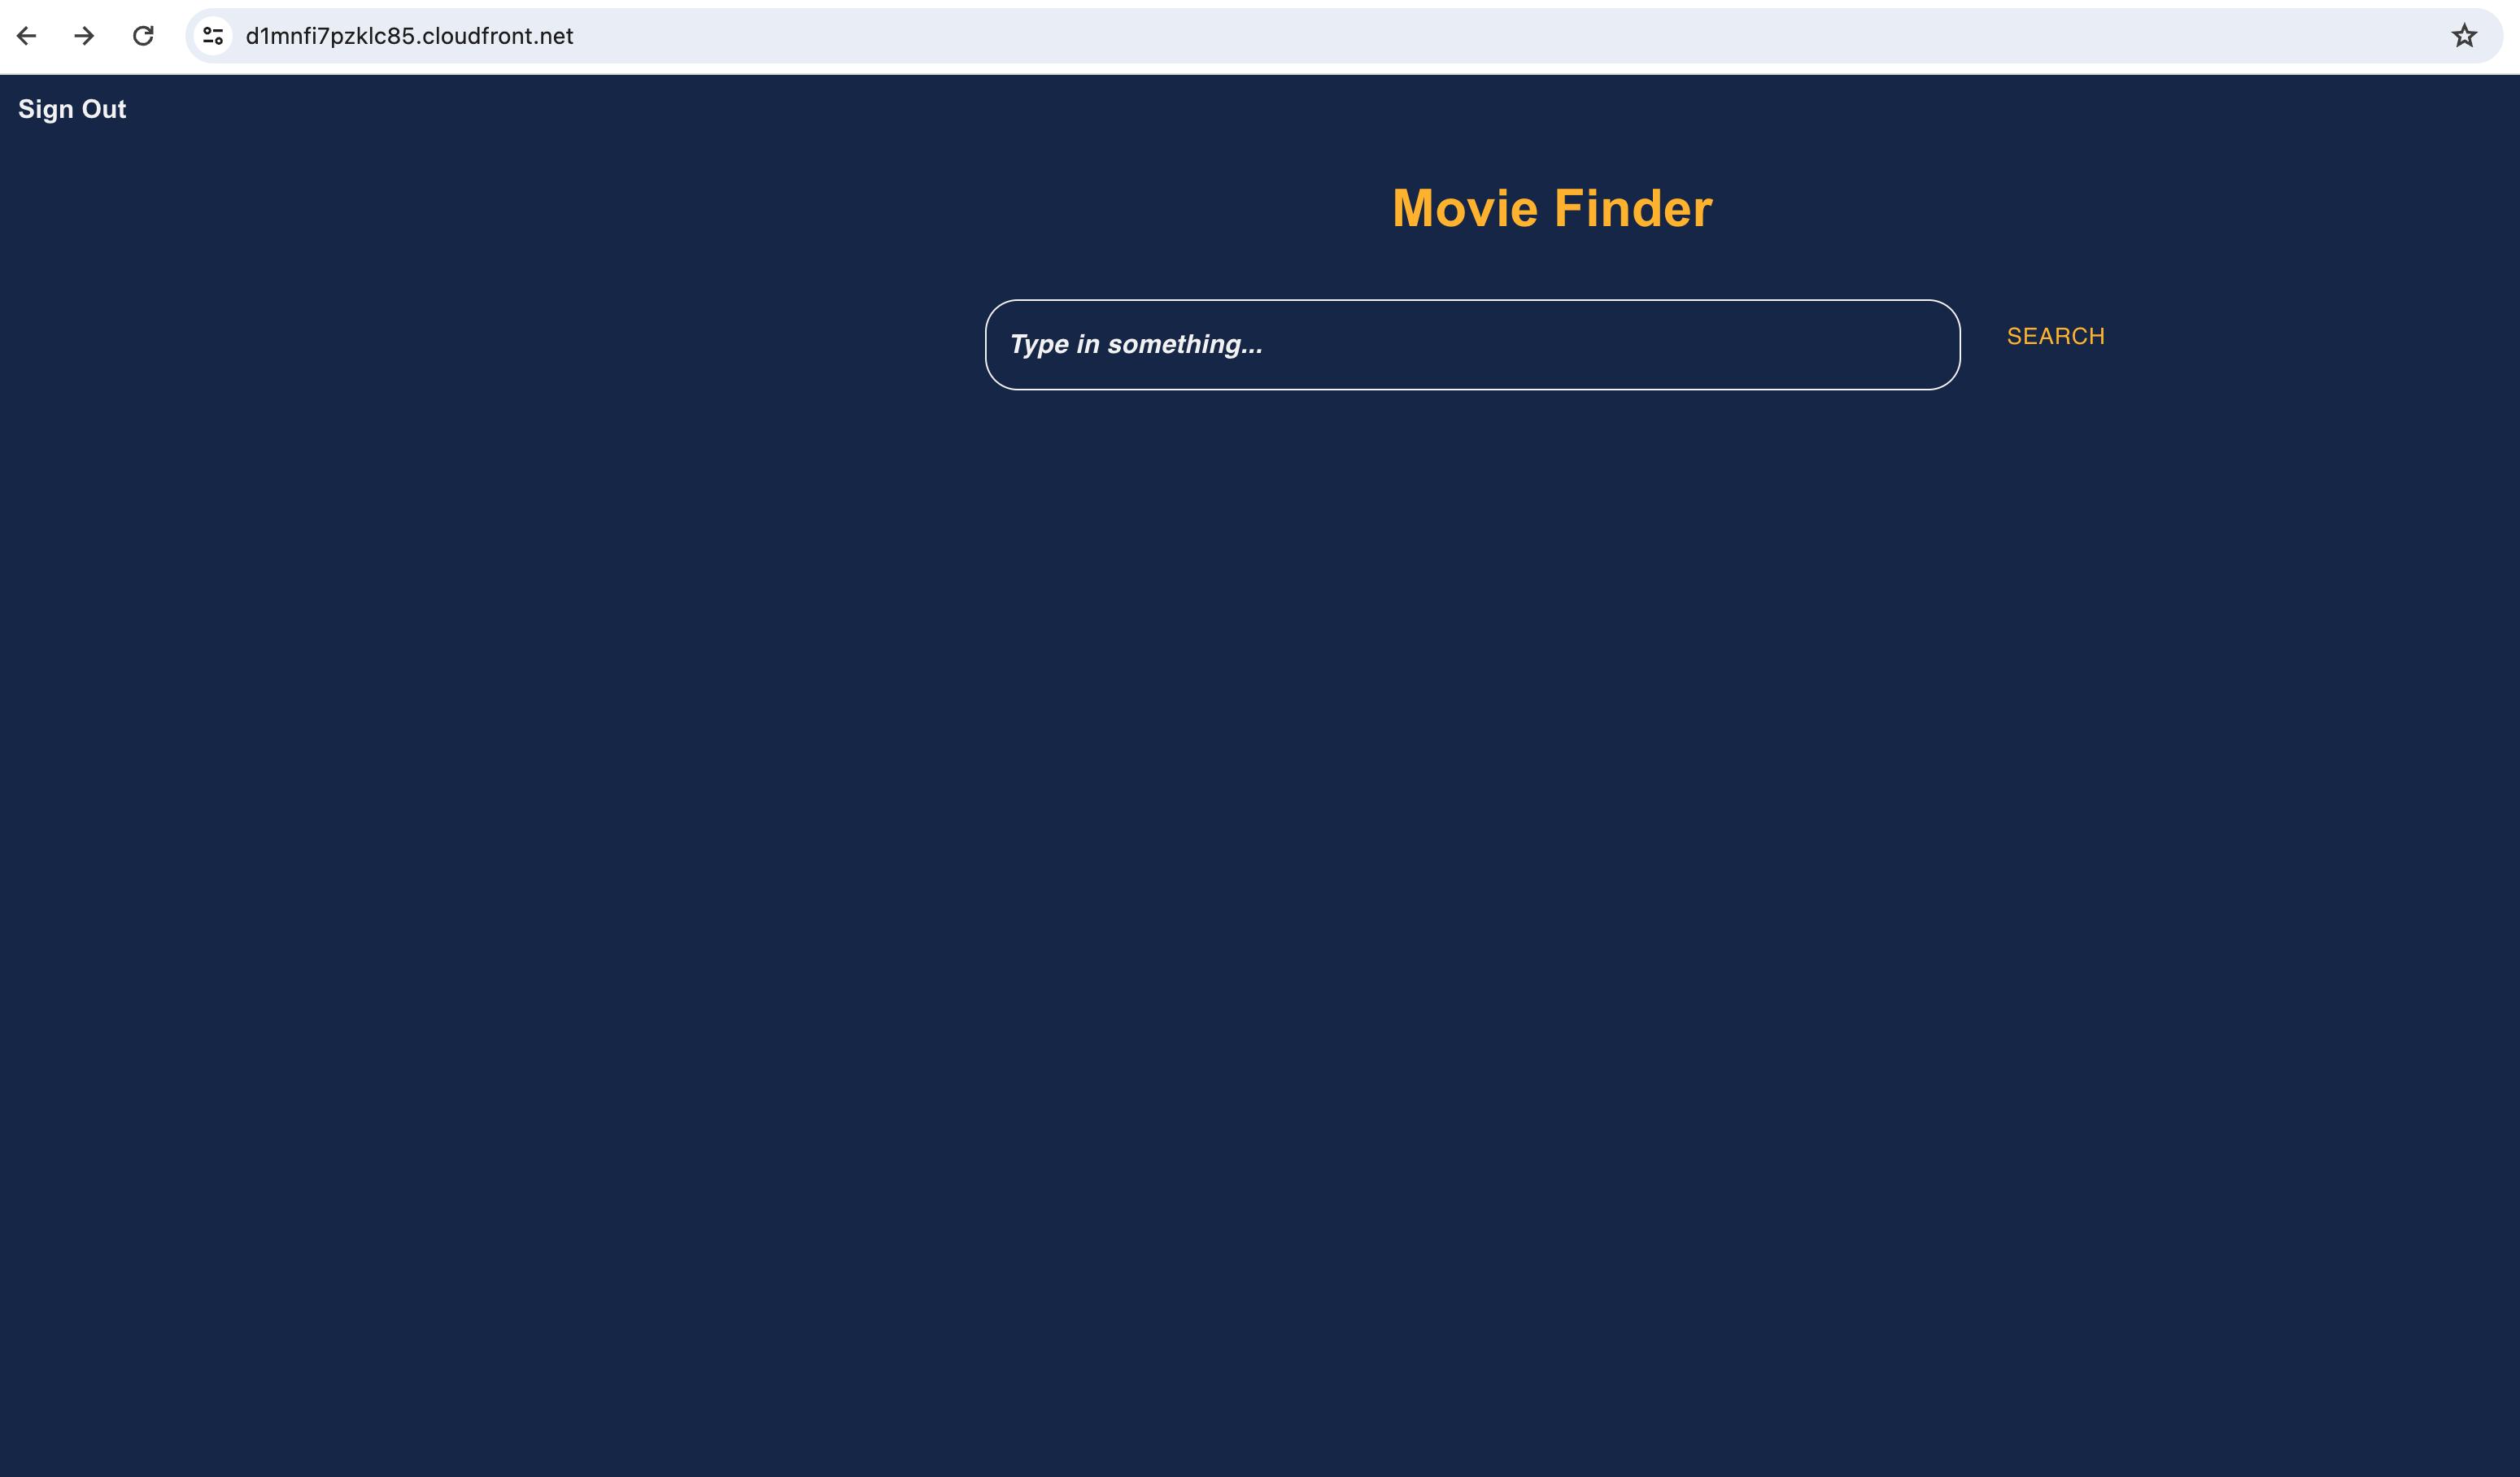The width and height of the screenshot is (2520, 1477).
Task: Click the left-pointing back arrow
Action: [27, 36]
